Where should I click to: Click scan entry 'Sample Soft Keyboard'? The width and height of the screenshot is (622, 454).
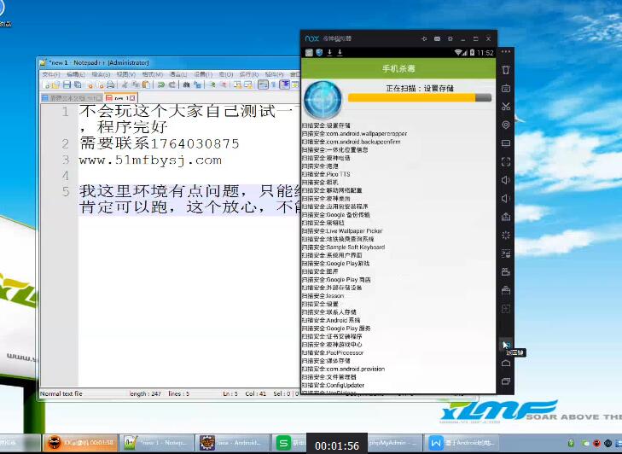click(344, 247)
